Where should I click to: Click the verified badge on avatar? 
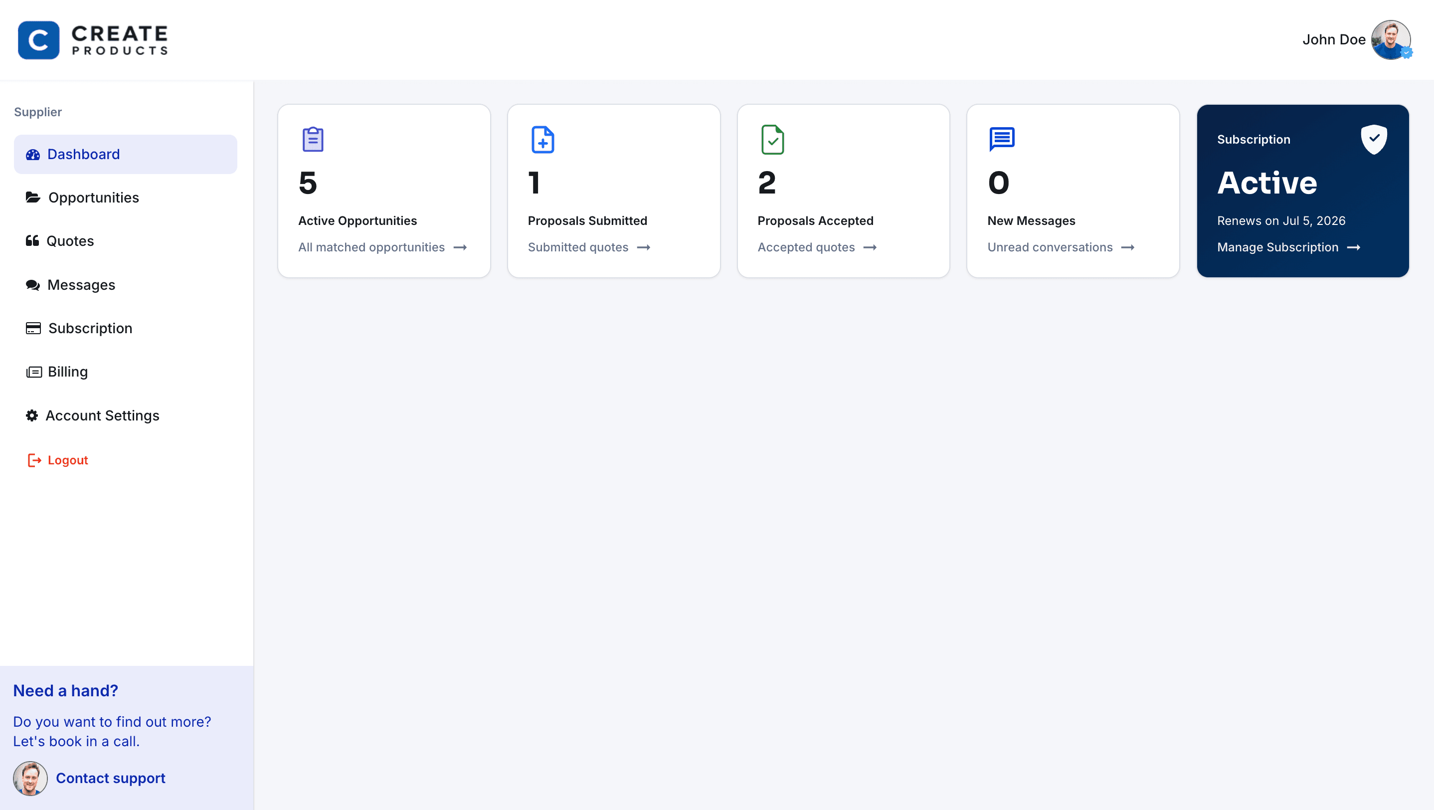(1406, 53)
